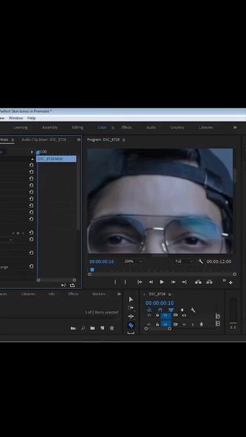The width and height of the screenshot is (246, 437).
Task: Add a marker in the timeline
Action: (x=182, y=309)
